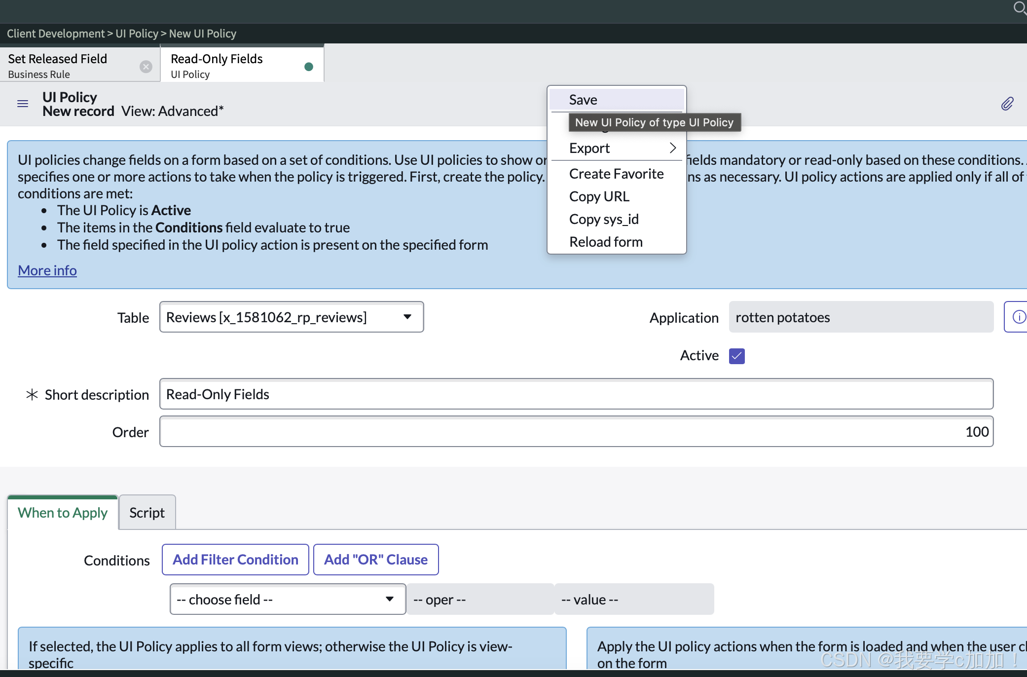Click the paperclip attachments icon
This screenshot has width=1027, height=677.
coord(1007,104)
